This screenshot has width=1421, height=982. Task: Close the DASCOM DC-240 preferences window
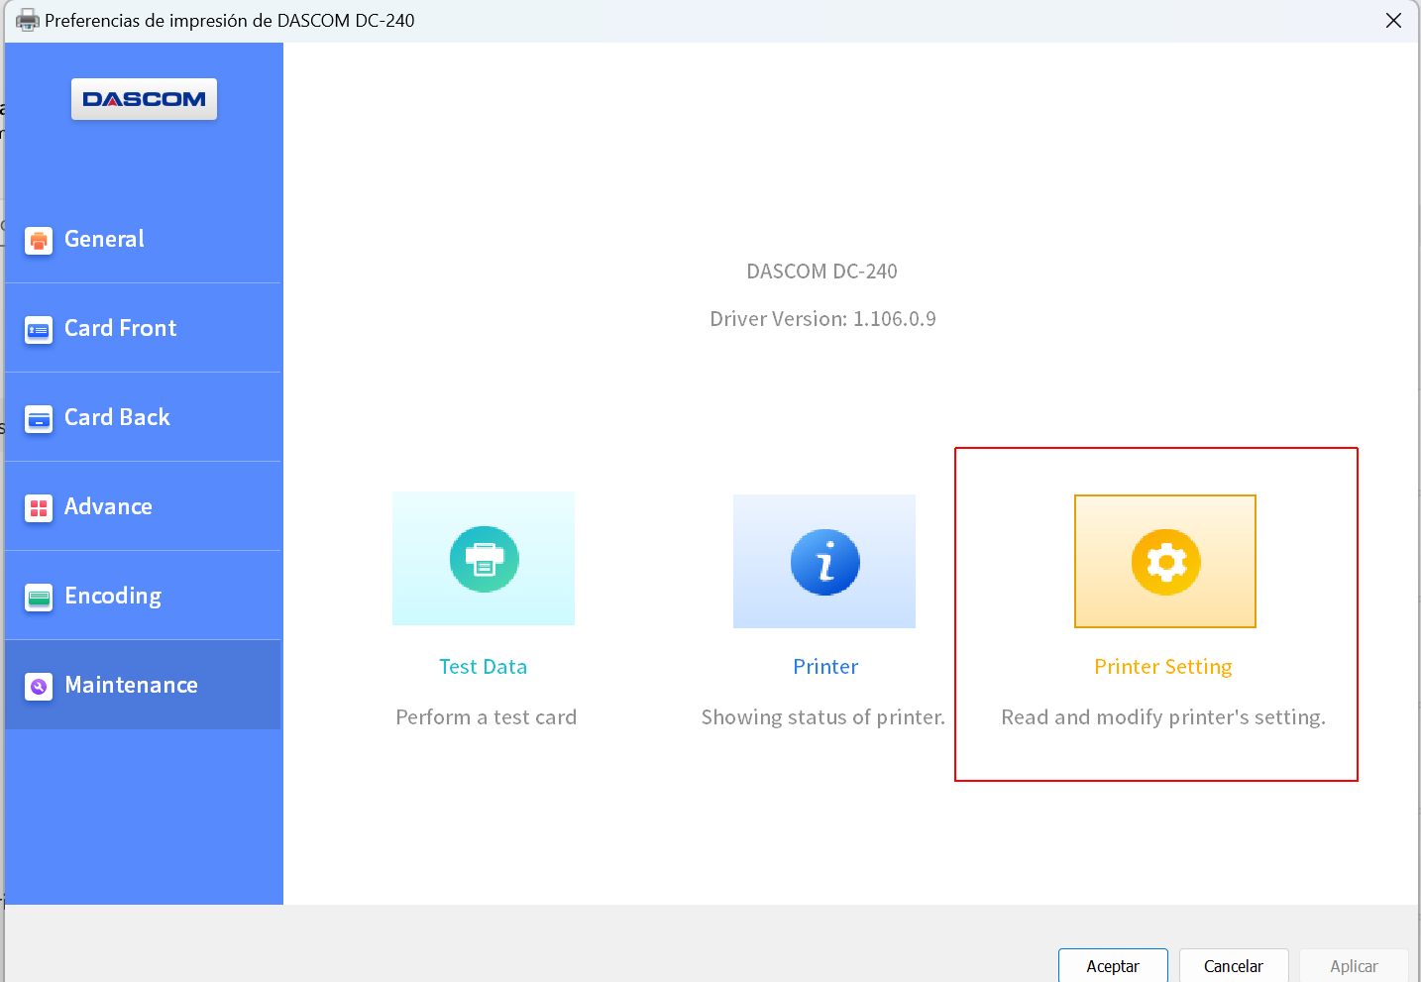pos(1393,20)
